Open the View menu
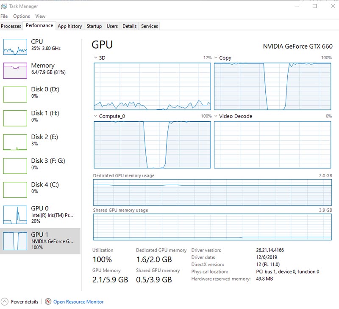339x309 pixels. tap(40, 16)
